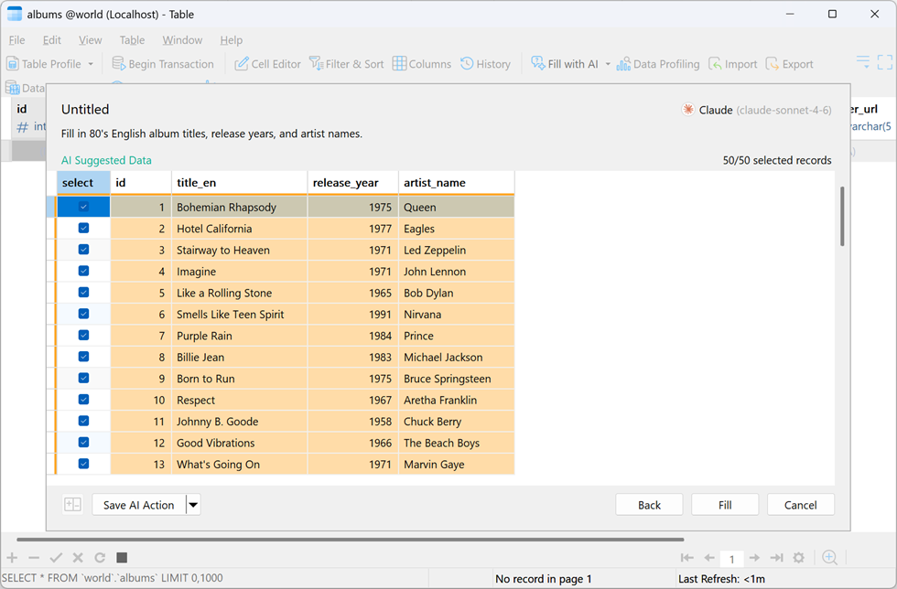The image size is (897, 589).
Task: Click the Back button
Action: 649,504
